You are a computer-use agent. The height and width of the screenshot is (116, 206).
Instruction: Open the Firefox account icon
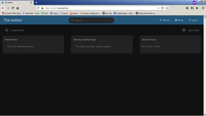[197, 8]
